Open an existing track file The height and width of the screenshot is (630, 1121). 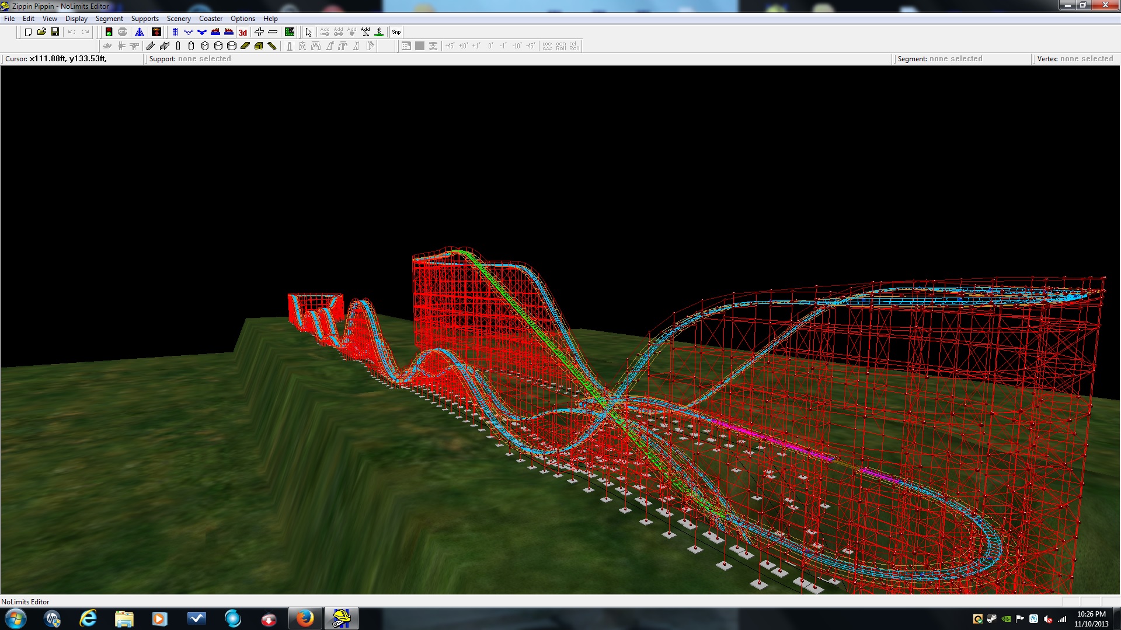coord(41,32)
